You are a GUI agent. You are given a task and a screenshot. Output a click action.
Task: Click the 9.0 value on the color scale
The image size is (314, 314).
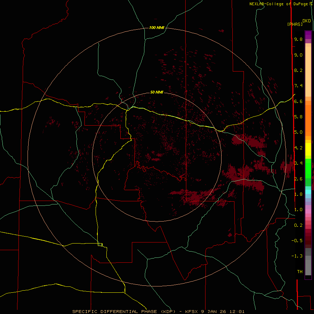pos(298,55)
